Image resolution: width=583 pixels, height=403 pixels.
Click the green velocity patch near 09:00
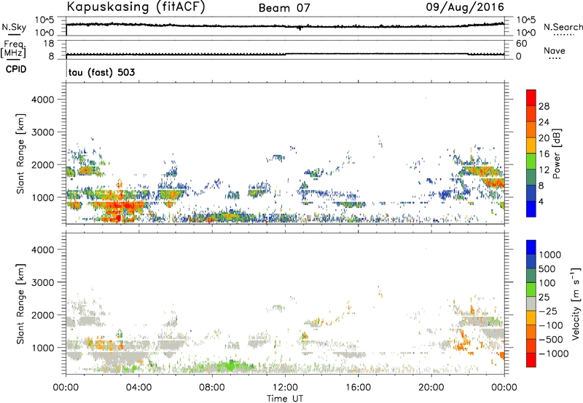[x=230, y=365]
